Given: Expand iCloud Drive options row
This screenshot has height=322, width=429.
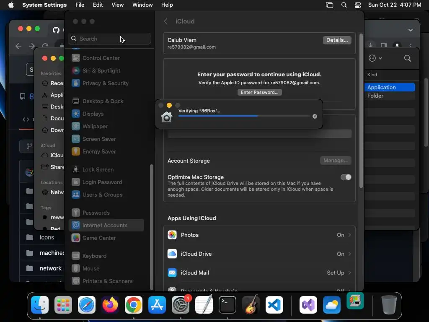Looking at the screenshot, I should tap(259, 254).
